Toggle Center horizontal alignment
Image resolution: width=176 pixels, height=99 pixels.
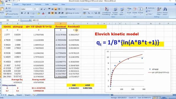[x=53, y=13]
